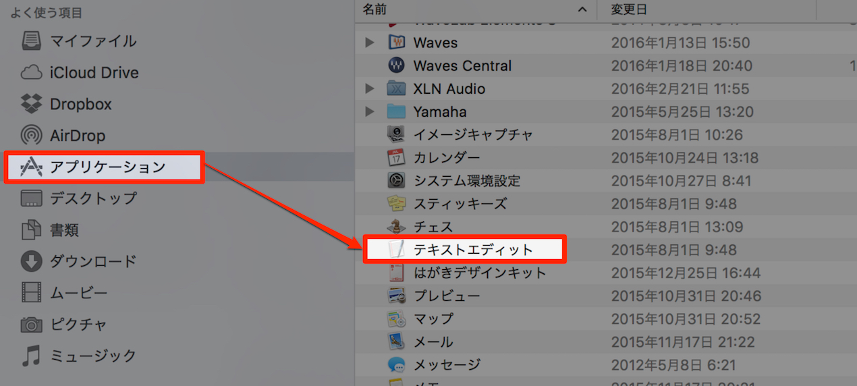Click the マップ app icon
This screenshot has height=386, width=857.
click(x=396, y=319)
